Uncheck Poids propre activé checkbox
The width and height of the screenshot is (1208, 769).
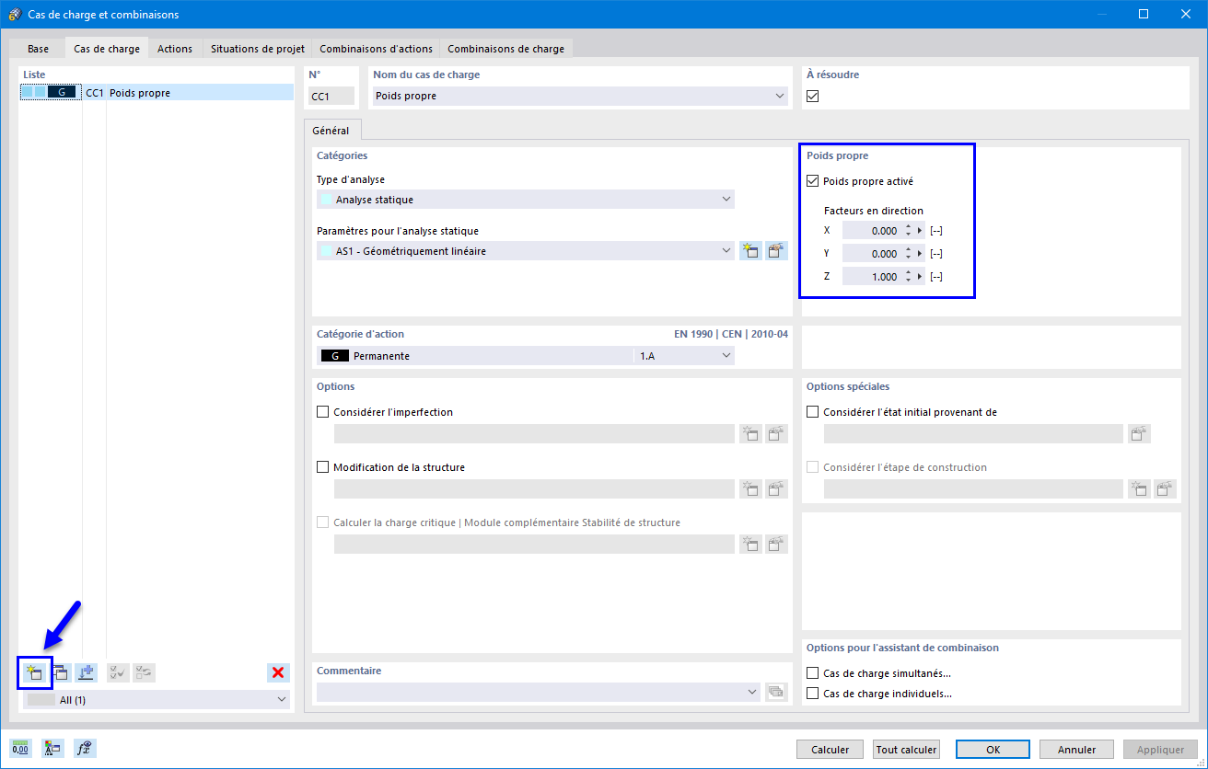tap(813, 181)
